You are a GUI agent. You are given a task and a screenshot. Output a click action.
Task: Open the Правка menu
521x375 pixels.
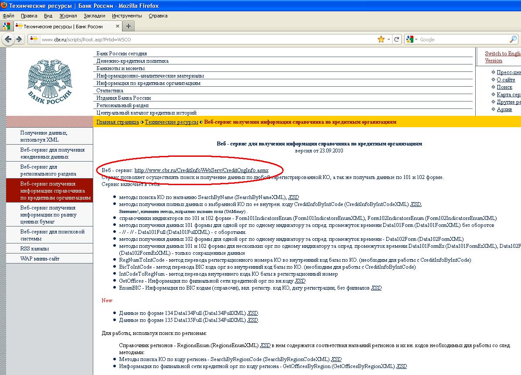point(29,16)
